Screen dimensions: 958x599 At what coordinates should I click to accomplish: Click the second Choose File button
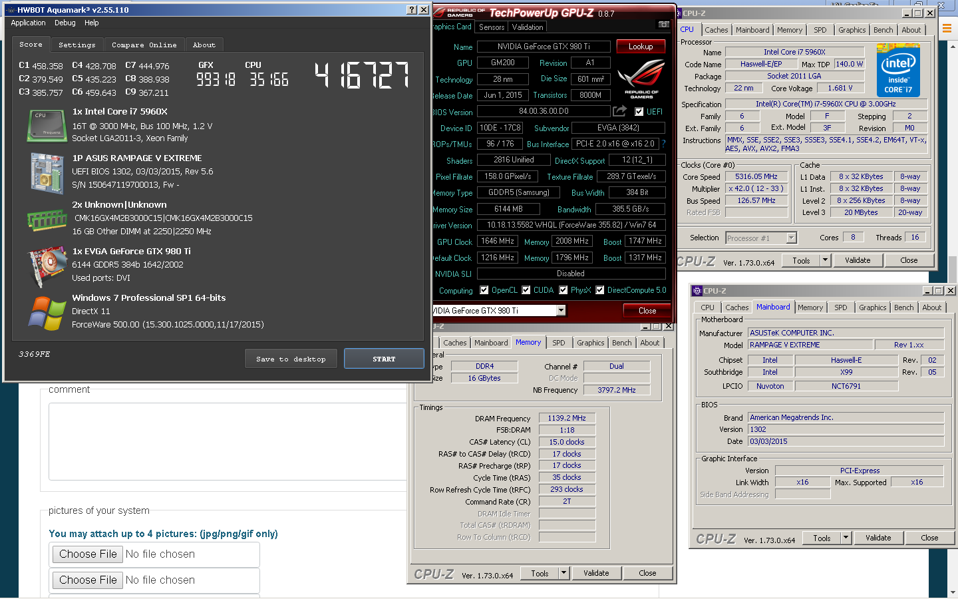pyautogui.click(x=88, y=580)
